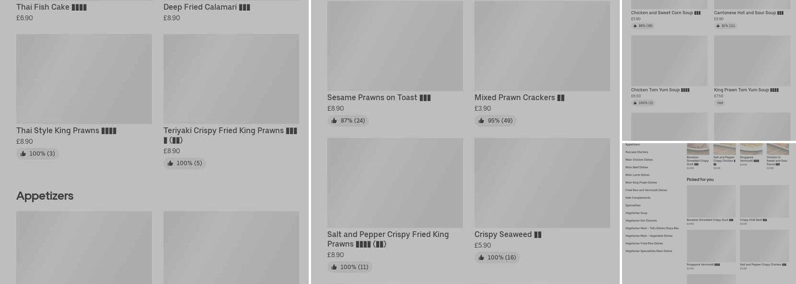
Task: Click thumbs-up icon under Salt and Pepper King Prawns
Action: (334, 268)
